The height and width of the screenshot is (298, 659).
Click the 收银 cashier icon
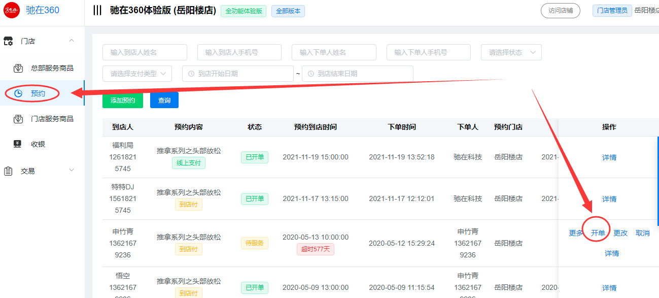[18, 144]
